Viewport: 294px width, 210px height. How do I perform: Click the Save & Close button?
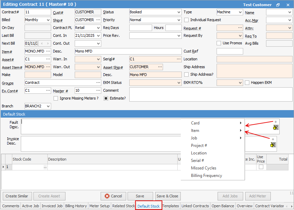tap(167, 196)
